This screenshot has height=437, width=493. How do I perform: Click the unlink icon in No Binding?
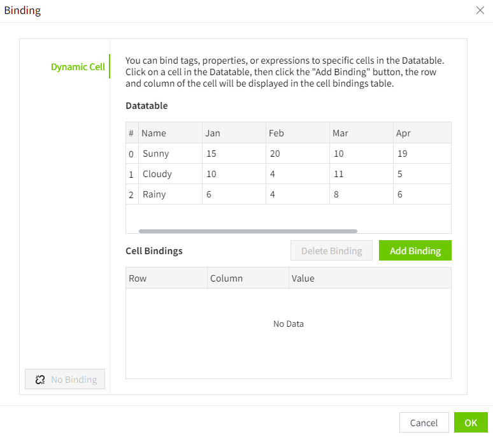point(40,380)
